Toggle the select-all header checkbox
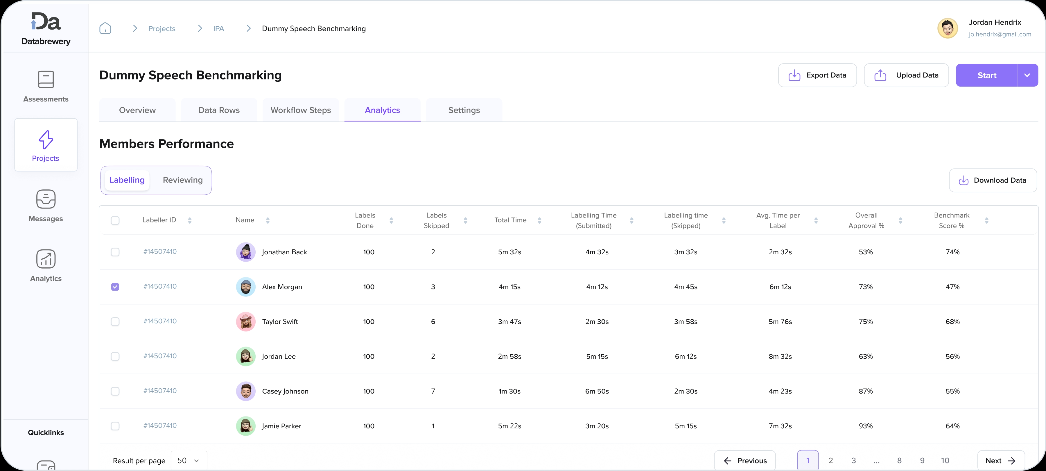 [x=115, y=220]
